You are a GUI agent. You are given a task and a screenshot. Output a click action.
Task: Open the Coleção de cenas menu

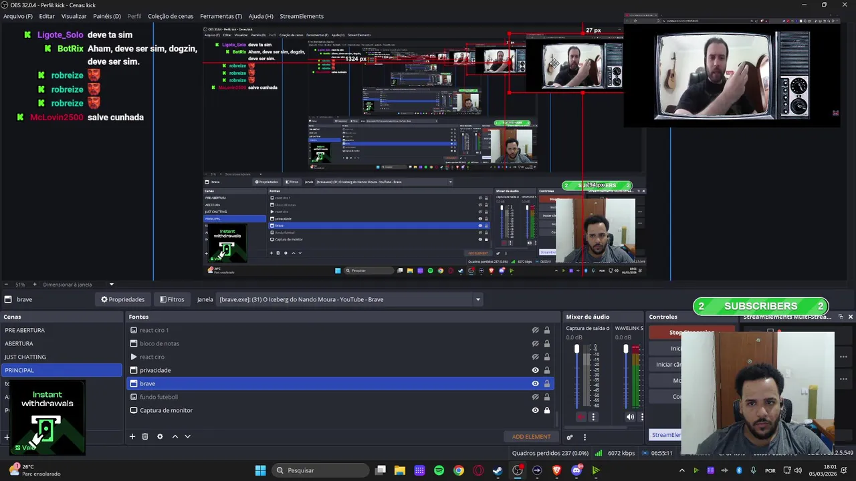tap(171, 16)
